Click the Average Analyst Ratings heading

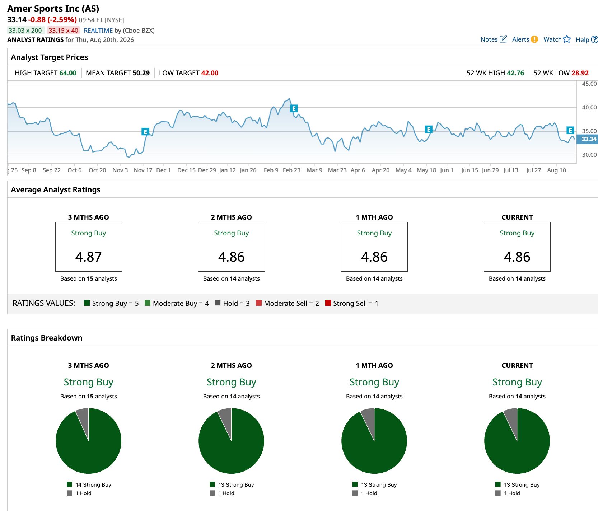56,189
